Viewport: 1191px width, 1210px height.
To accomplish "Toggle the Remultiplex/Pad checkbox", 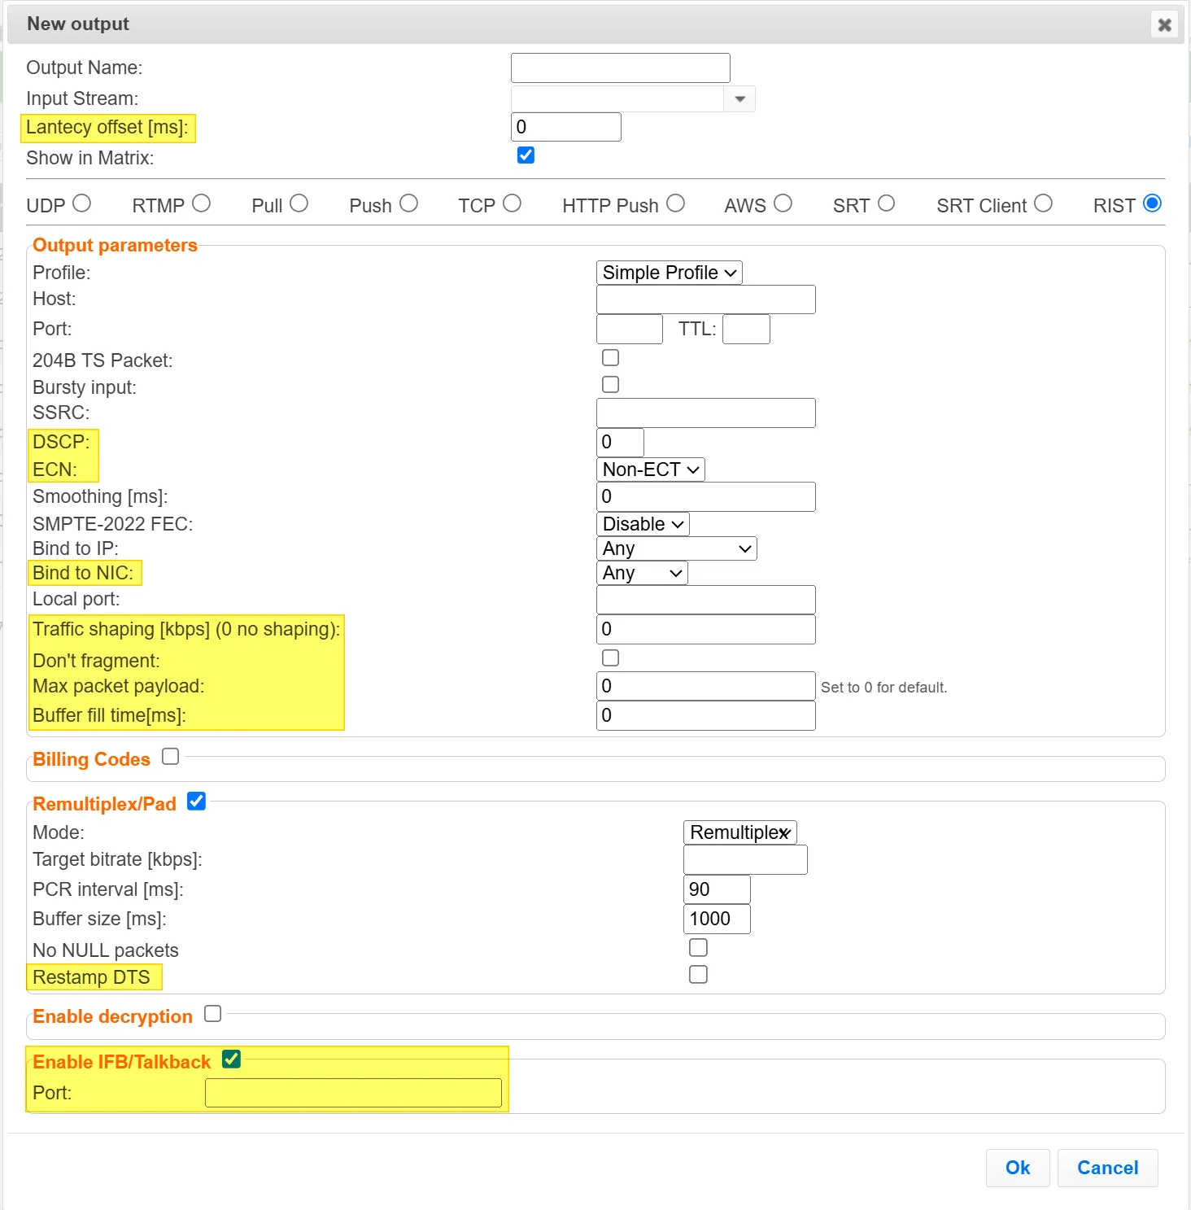I will tap(196, 802).
